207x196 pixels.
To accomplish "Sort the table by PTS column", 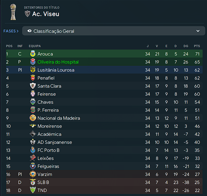I will click(197, 46).
